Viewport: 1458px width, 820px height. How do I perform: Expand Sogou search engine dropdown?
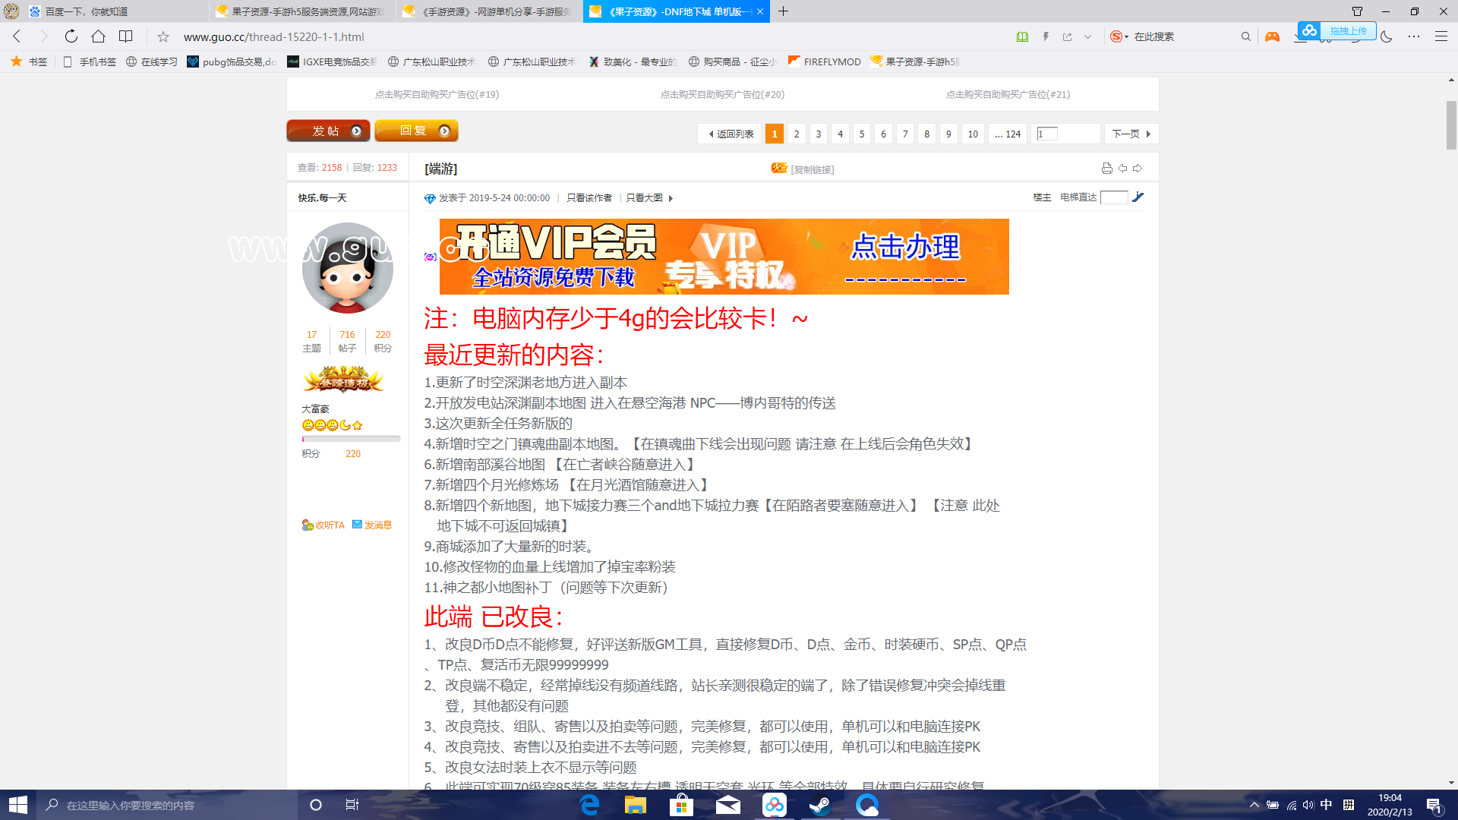coord(1127,36)
